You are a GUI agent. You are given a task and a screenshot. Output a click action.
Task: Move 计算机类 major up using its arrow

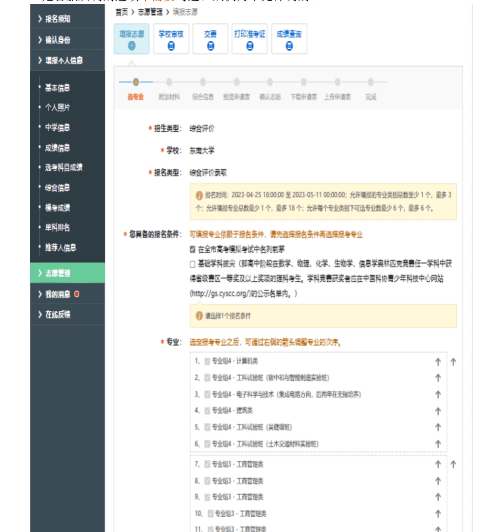[x=437, y=362]
